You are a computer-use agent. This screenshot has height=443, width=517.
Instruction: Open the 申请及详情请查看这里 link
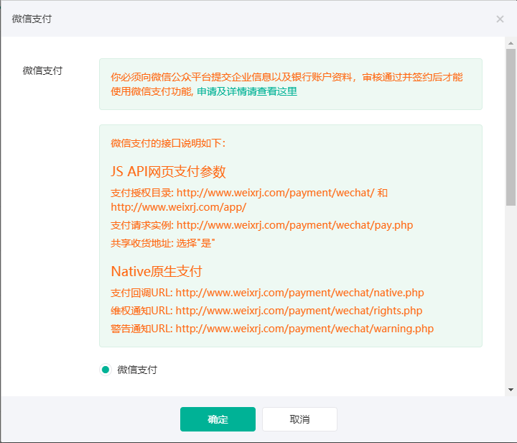[247, 91]
